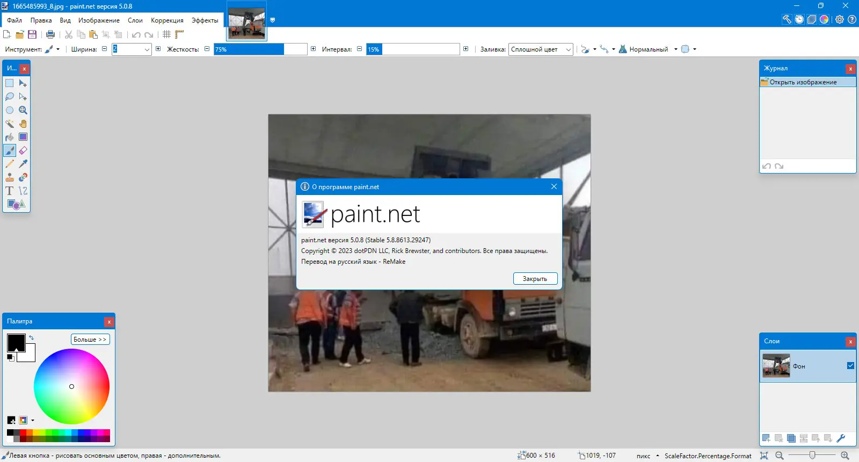The height and width of the screenshot is (462, 859).
Task: Open the Инструмент tool chooser dropdown
Action: (x=52, y=49)
